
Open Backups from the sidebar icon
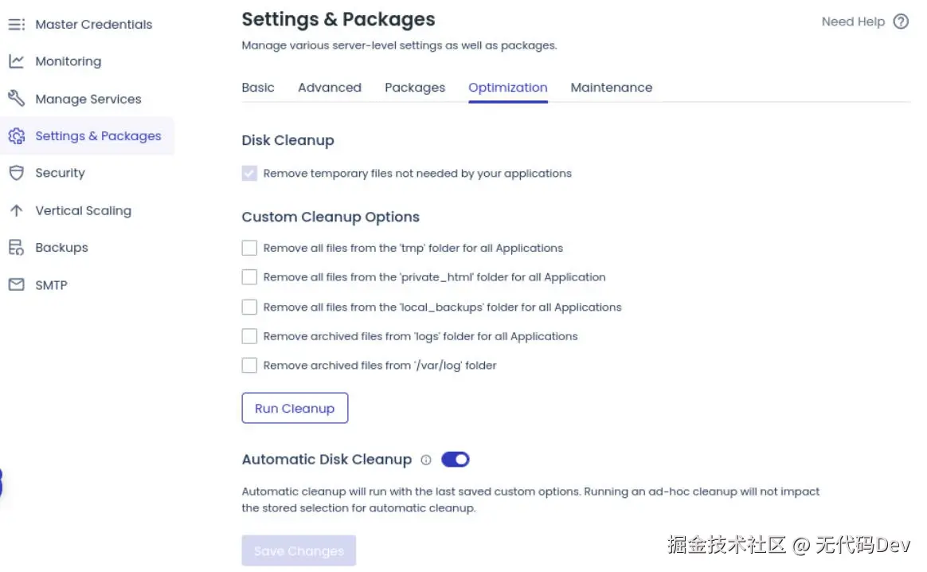pyautogui.click(x=17, y=247)
